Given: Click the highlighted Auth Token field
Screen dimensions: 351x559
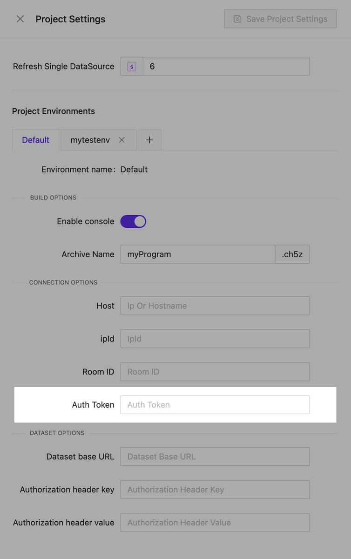Looking at the screenshot, I should click(x=215, y=404).
